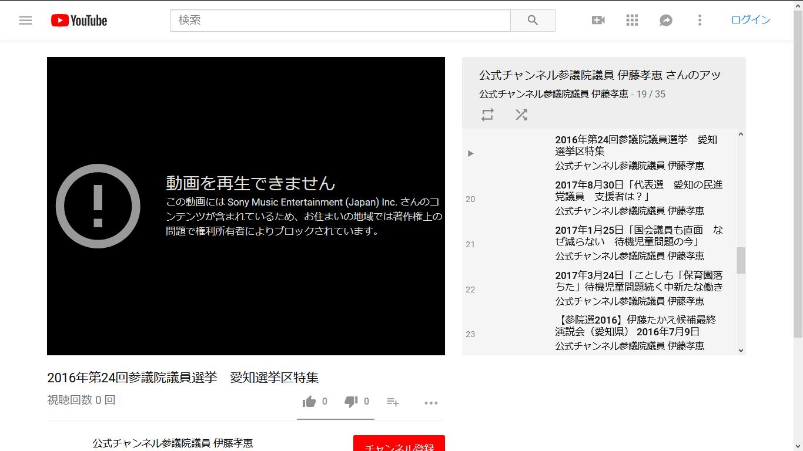This screenshot has height=451, width=803.
Task: Open channel name link below video
Action: coord(173,443)
